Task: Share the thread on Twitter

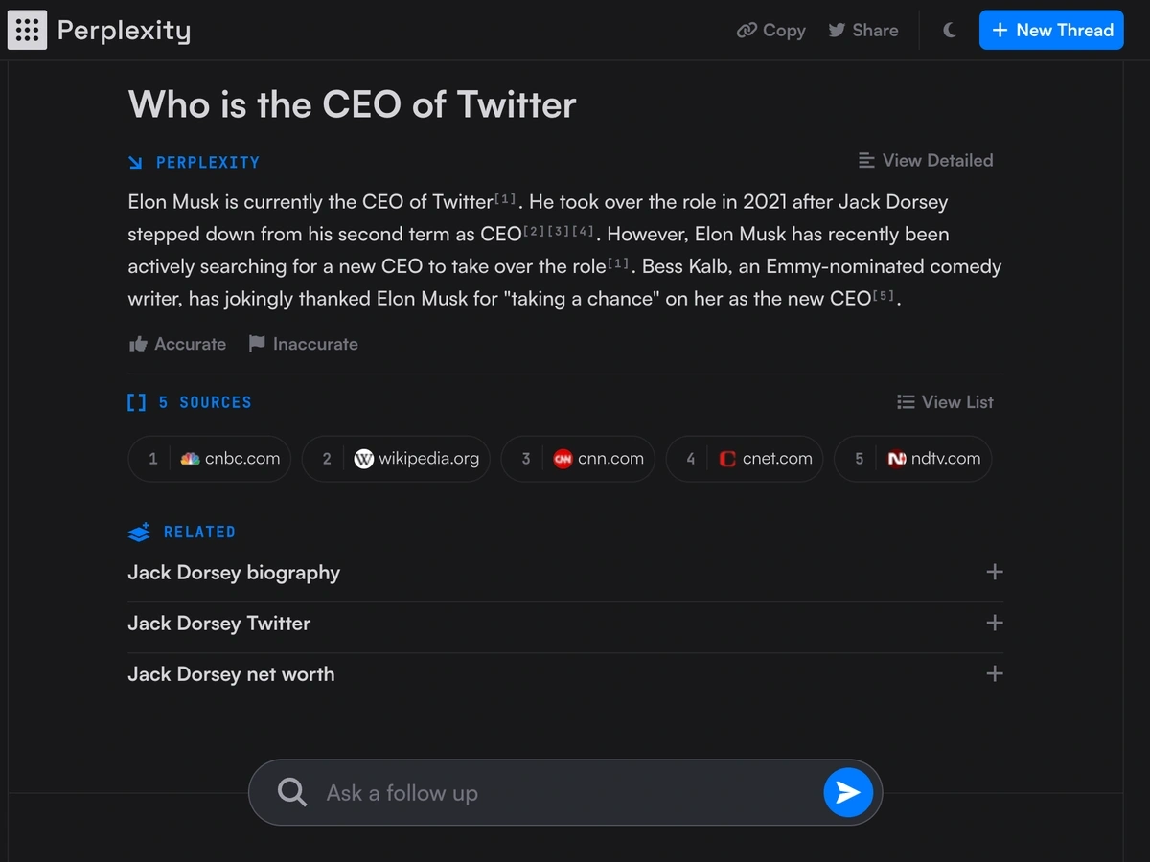Action: point(863,31)
